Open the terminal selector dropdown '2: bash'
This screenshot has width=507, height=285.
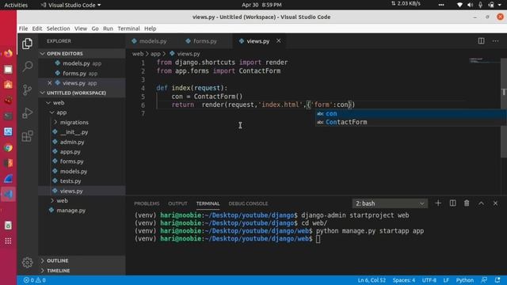(x=390, y=203)
